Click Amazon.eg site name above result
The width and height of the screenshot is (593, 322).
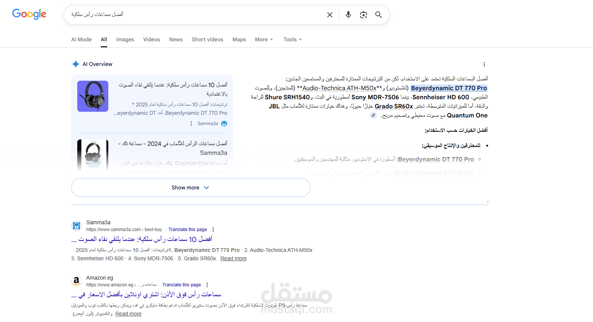[x=100, y=278]
